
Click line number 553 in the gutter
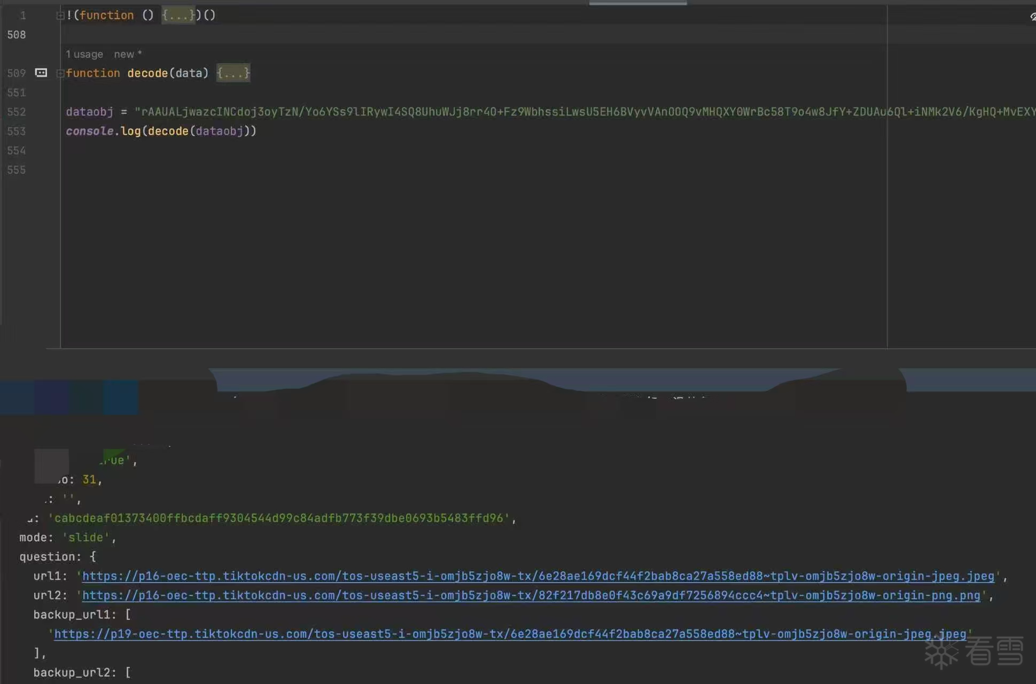[17, 131]
